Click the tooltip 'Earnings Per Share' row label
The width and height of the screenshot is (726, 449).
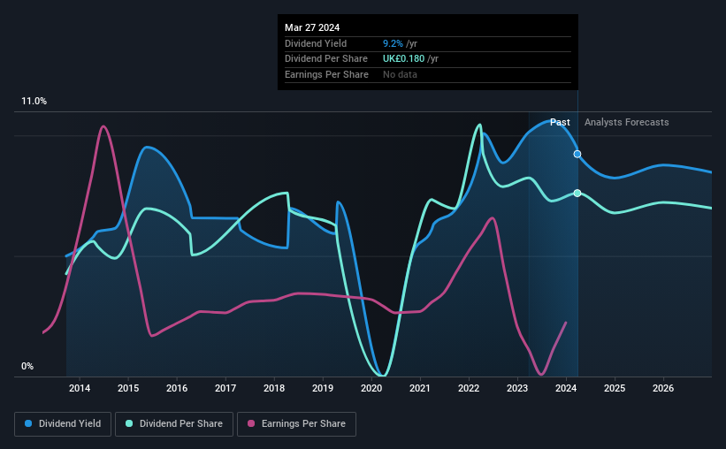326,74
